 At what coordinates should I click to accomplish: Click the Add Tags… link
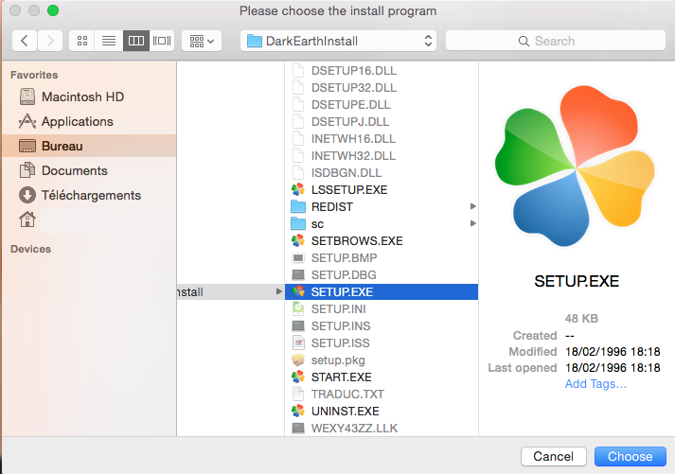595,384
